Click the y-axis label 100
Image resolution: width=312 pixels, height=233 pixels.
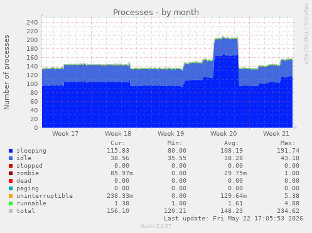click(32, 84)
